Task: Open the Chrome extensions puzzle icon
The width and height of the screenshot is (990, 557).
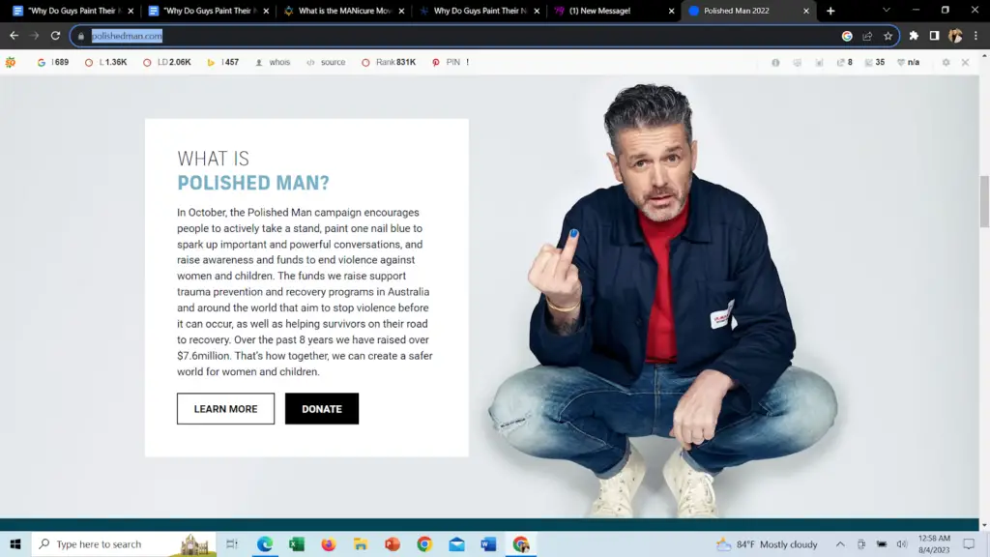Action: coord(914,36)
